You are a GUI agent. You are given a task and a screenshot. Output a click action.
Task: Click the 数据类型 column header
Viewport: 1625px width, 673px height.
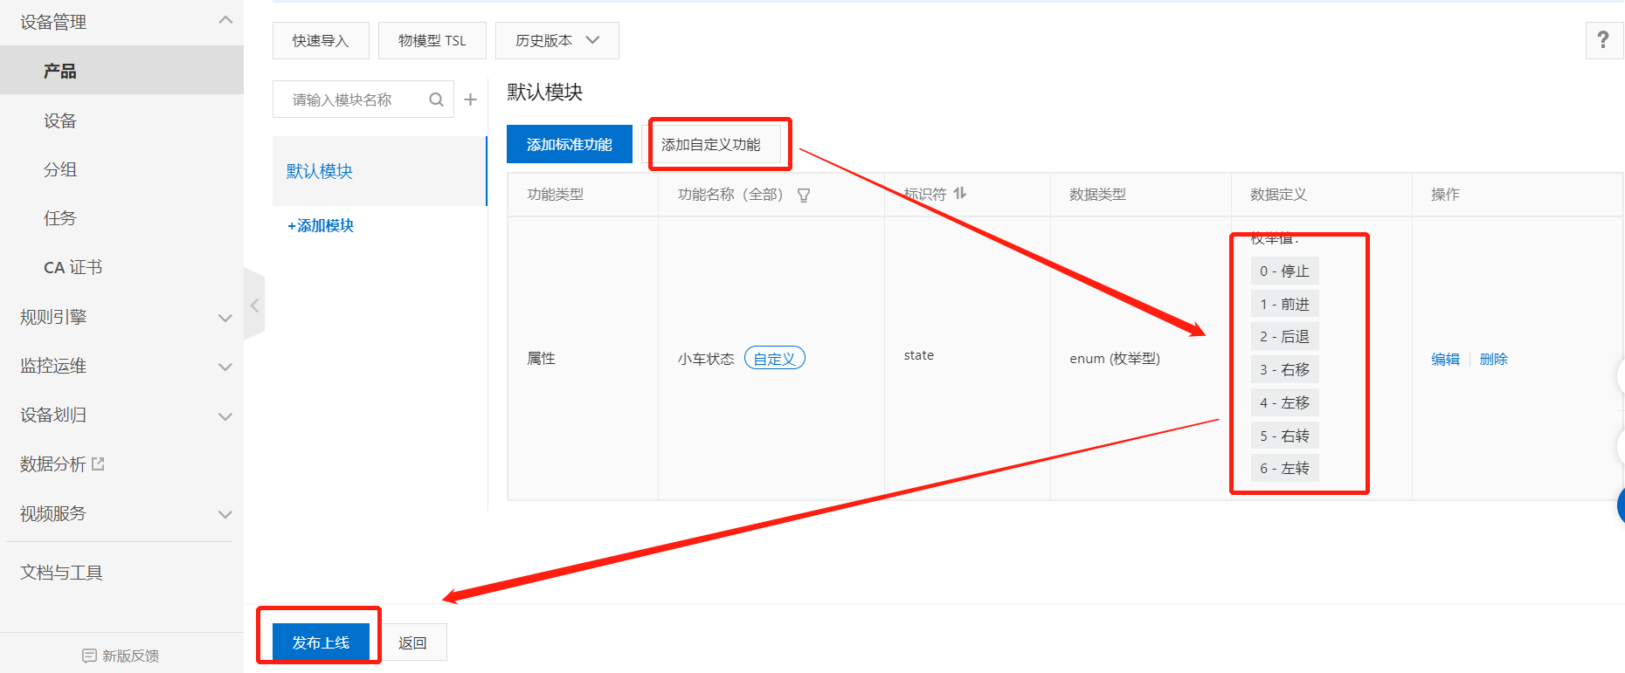1098,195
